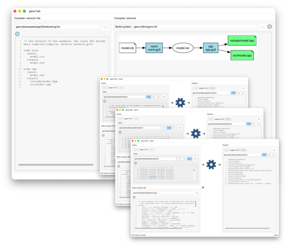Go to the next output in the bin-view norm window
The width and height of the screenshot is (287, 248).
243,150
